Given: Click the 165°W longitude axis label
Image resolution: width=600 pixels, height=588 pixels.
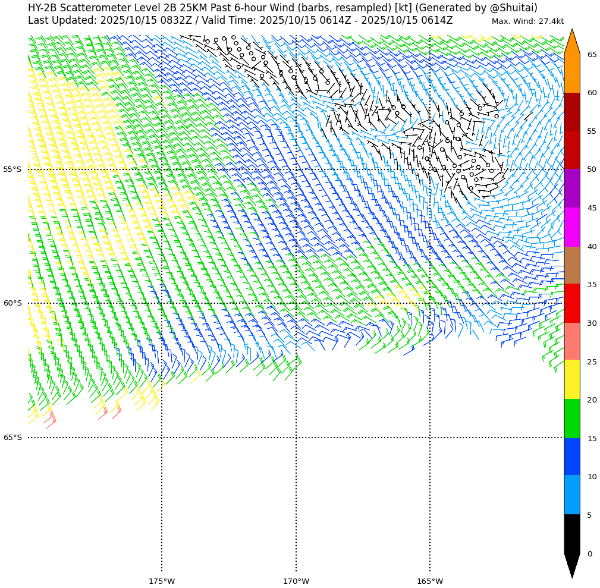Looking at the screenshot, I should 430,581.
